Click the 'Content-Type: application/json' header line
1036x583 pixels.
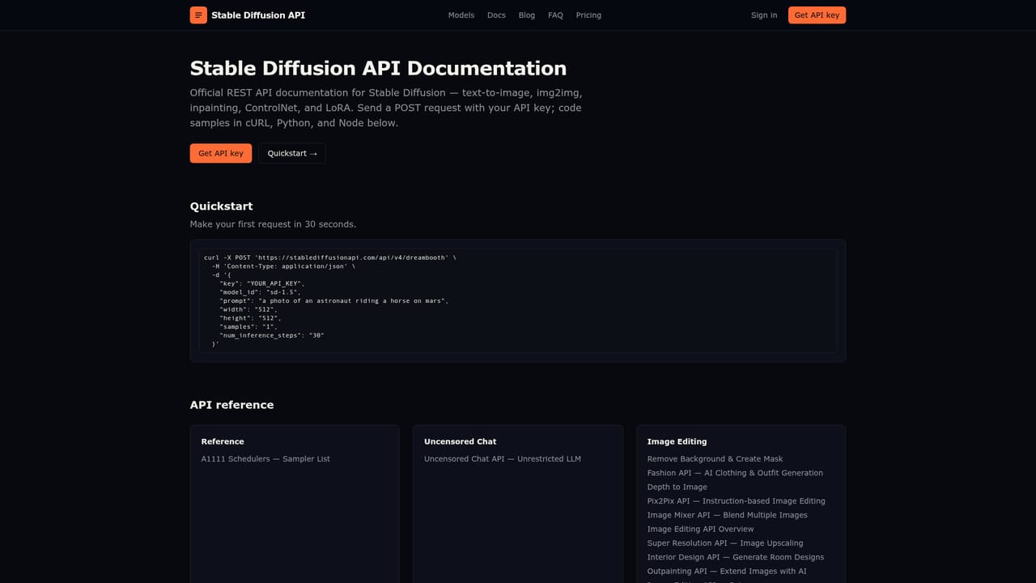[x=283, y=266]
